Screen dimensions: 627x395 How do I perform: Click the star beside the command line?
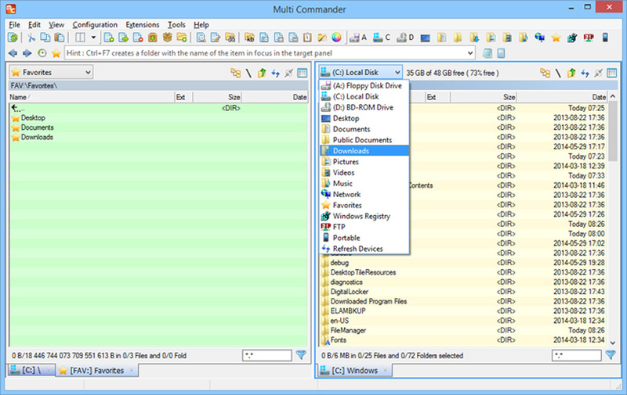(56, 53)
